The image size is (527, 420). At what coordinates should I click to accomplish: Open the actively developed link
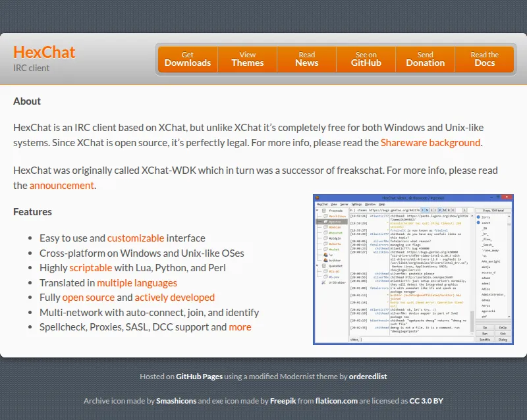[175, 298]
